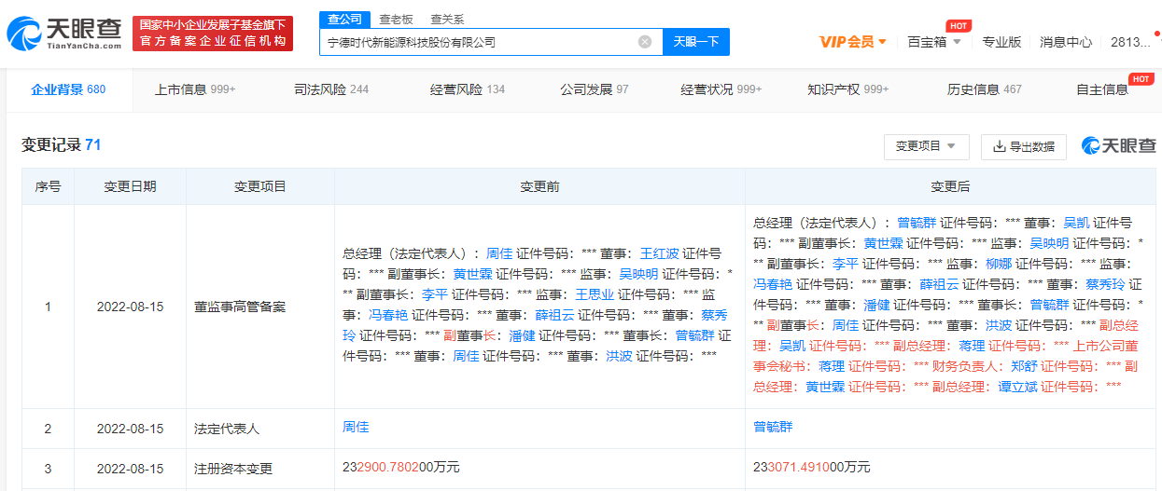Click the 232900.780200万元 value
Viewport: 1162px width, 491px height.
[x=401, y=467]
